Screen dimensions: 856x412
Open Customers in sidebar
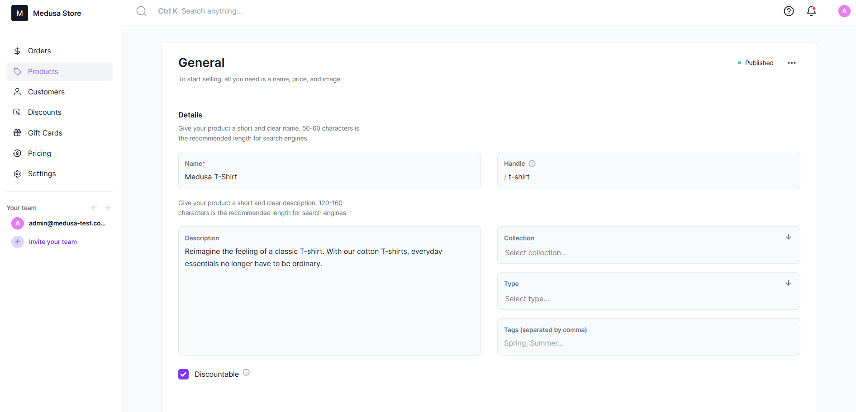[46, 92]
